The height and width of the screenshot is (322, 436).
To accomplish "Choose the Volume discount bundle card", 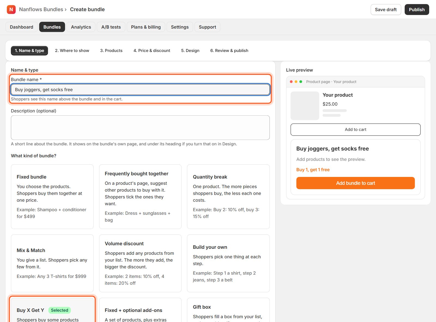I will pos(140,263).
